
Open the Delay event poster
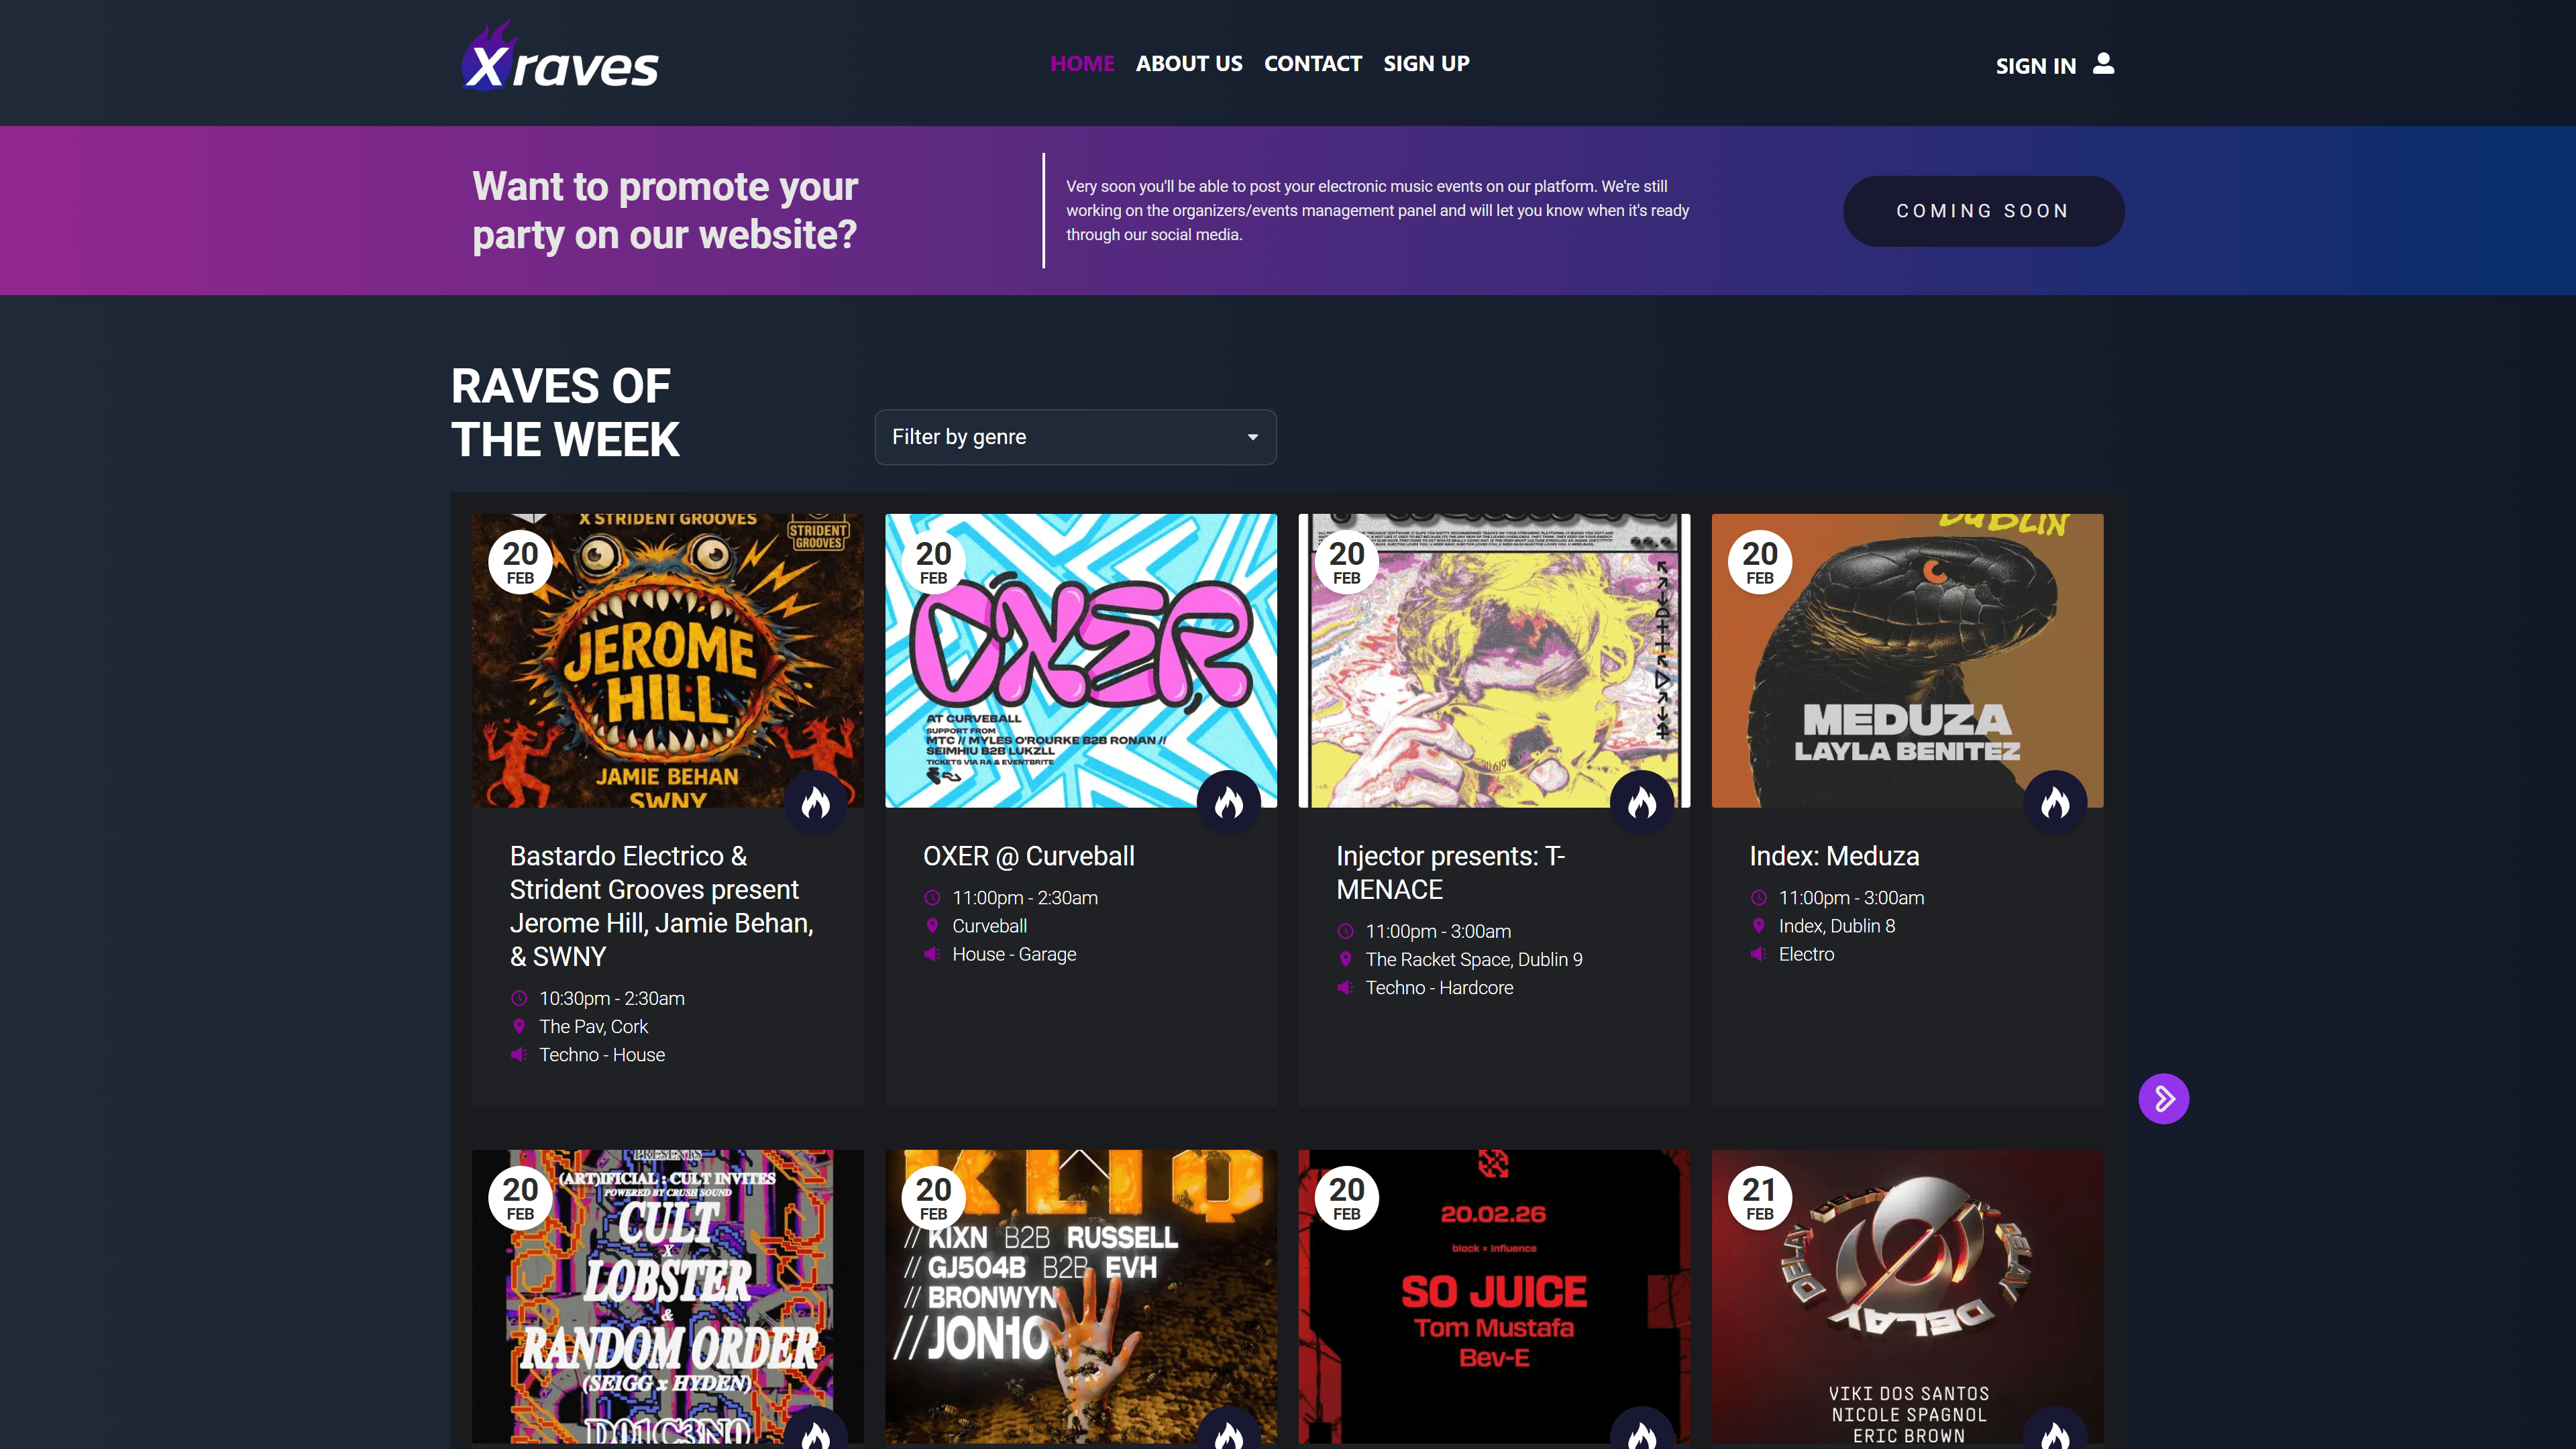click(1907, 1296)
